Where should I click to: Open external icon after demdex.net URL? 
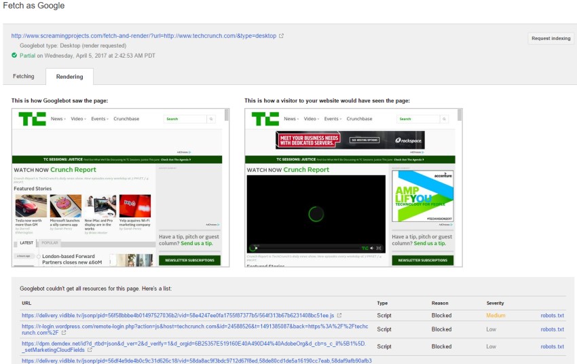coord(90,350)
